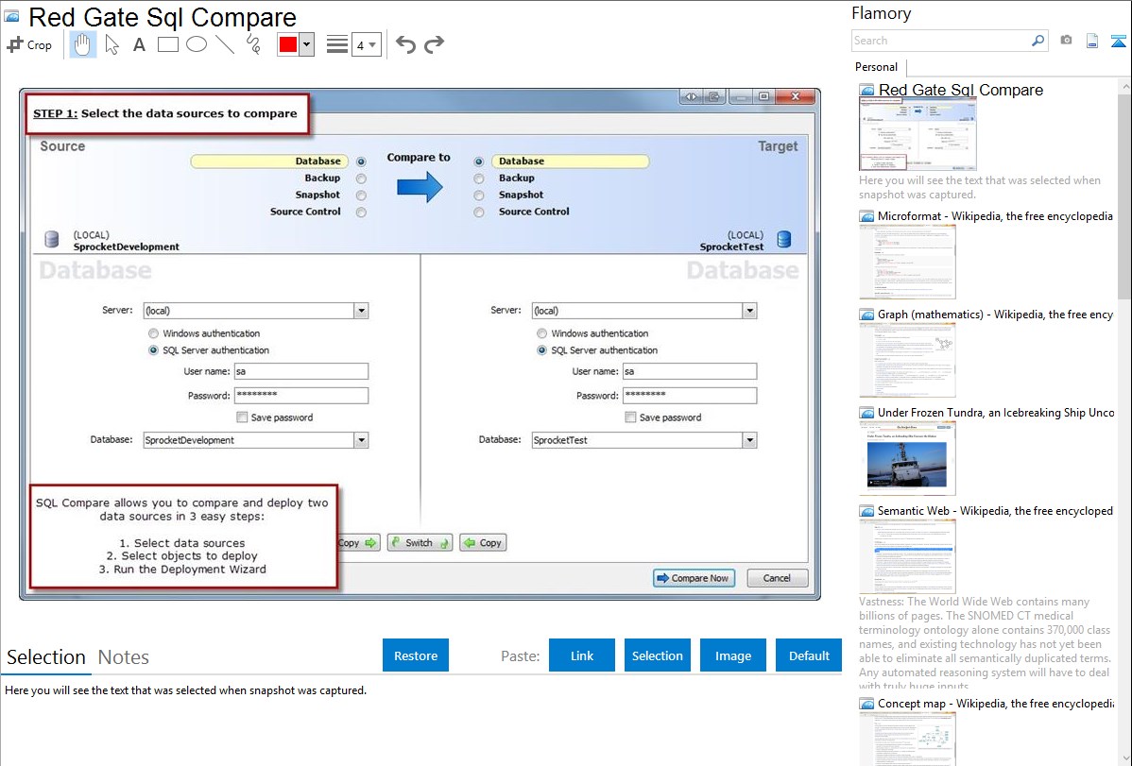
Task: Click the blue upload tray icon
Action: (x=1118, y=41)
